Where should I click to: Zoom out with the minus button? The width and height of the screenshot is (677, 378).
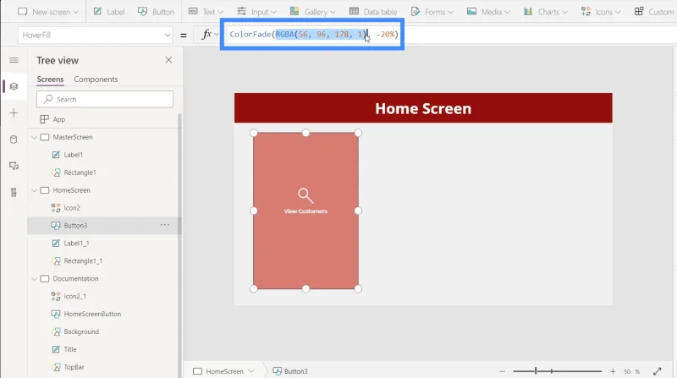(502, 371)
